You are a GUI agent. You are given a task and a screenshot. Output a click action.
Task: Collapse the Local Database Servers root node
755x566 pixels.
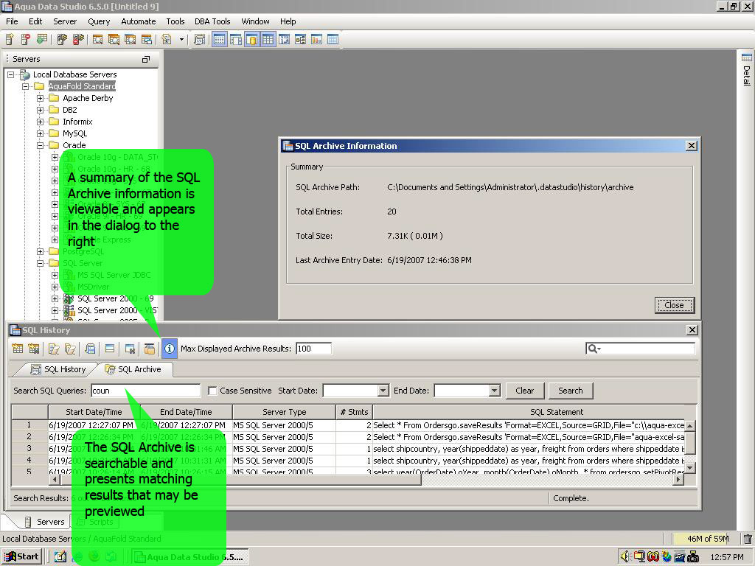(x=10, y=74)
